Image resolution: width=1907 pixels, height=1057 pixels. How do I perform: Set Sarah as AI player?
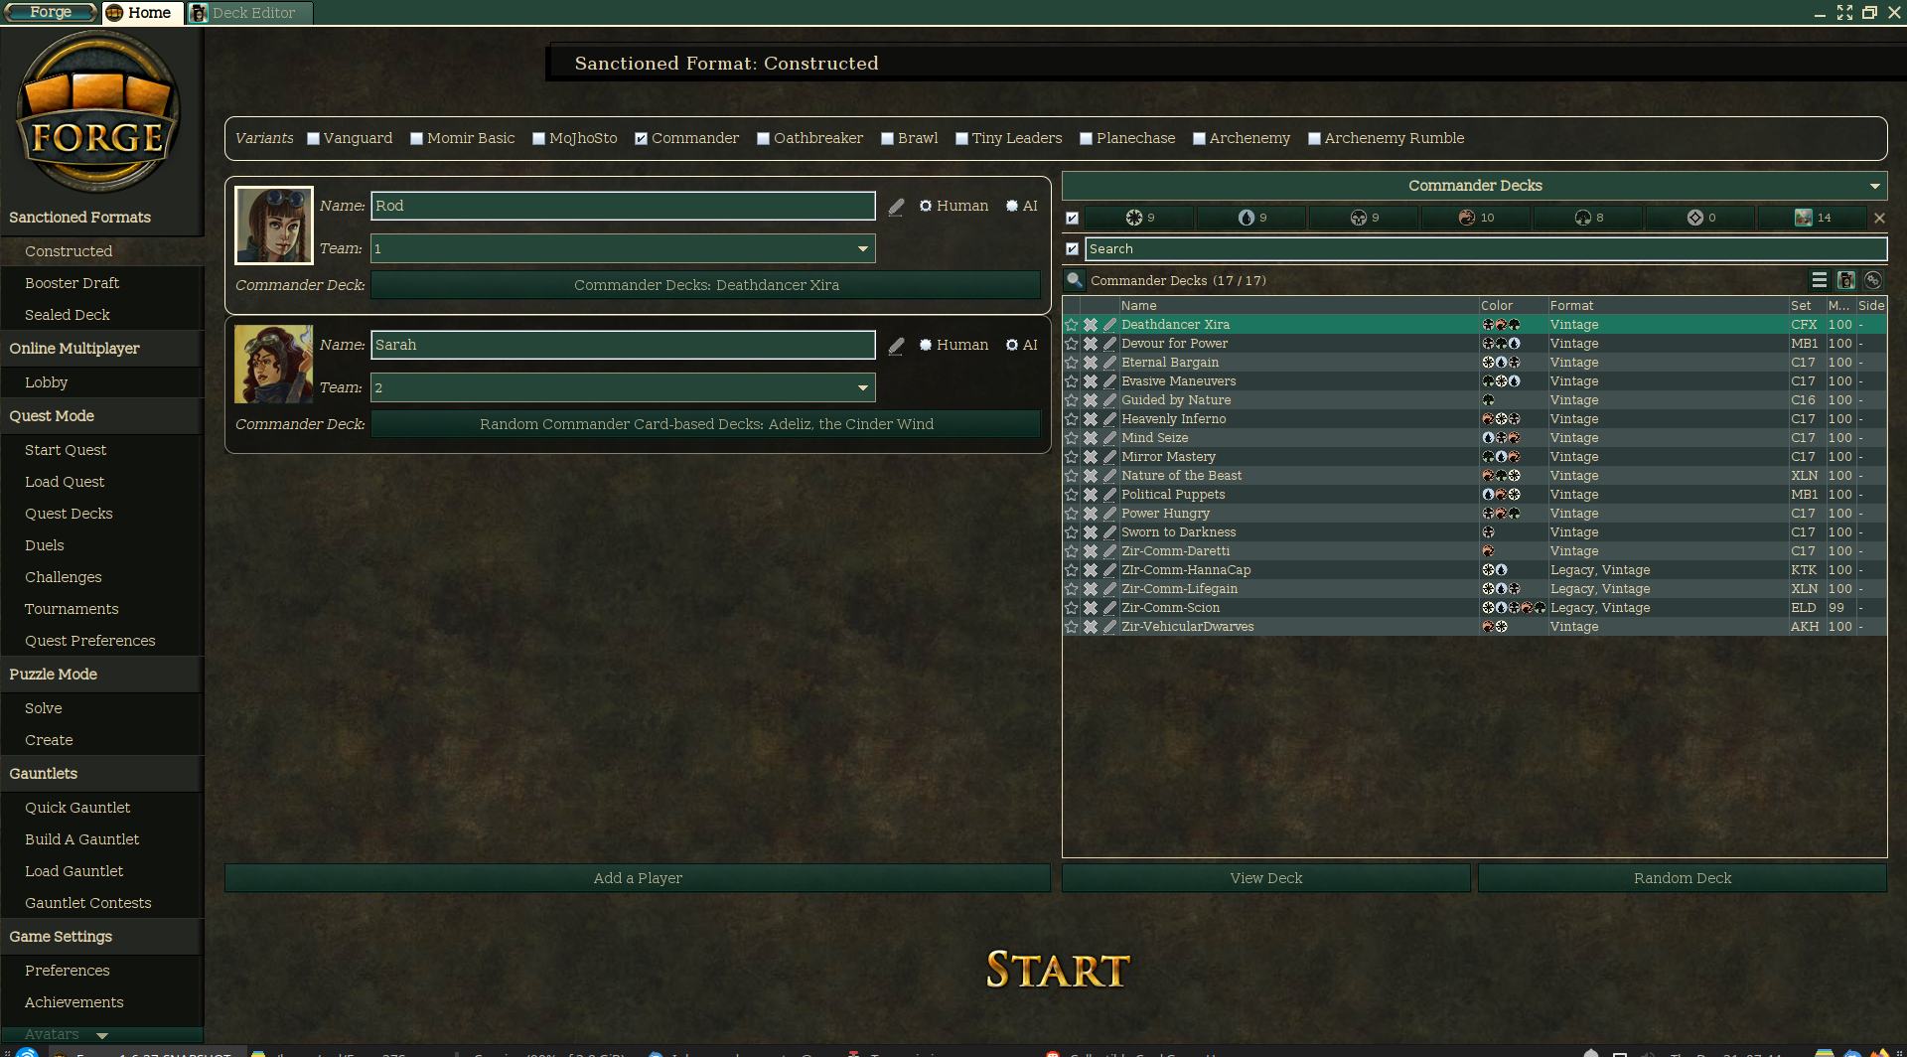[1012, 345]
